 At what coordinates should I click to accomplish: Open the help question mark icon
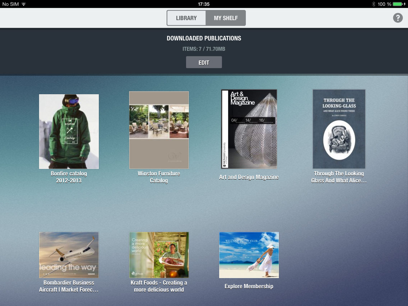click(398, 18)
